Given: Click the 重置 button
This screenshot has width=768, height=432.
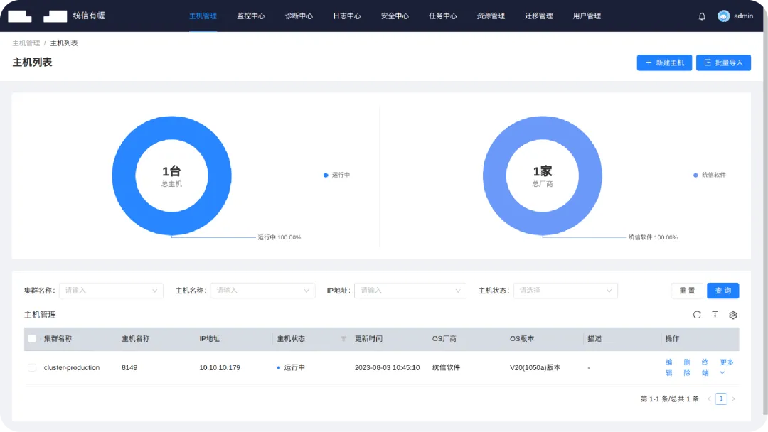Looking at the screenshot, I should (687, 290).
